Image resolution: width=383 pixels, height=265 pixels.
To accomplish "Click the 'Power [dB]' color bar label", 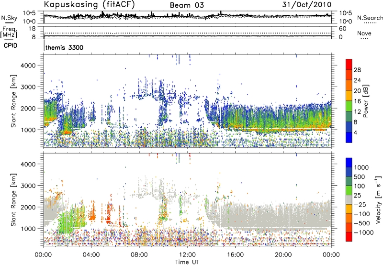I will coord(365,101).
